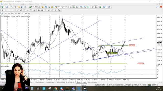Open the red notification alert icon
This screenshot has height=91, width=163.
pos(161,7)
